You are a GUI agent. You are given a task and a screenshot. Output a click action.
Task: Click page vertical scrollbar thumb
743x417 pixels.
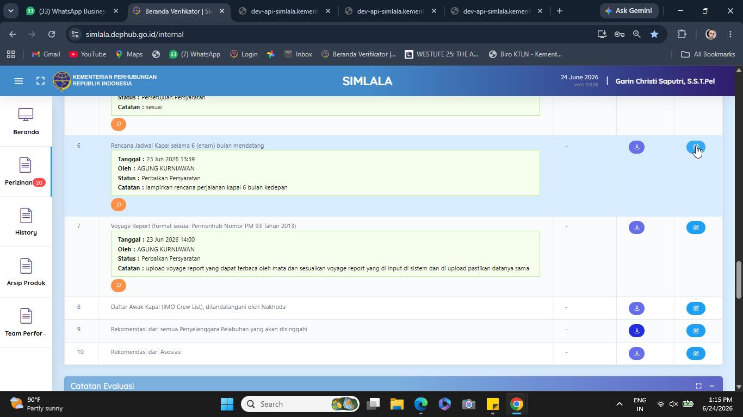739,280
